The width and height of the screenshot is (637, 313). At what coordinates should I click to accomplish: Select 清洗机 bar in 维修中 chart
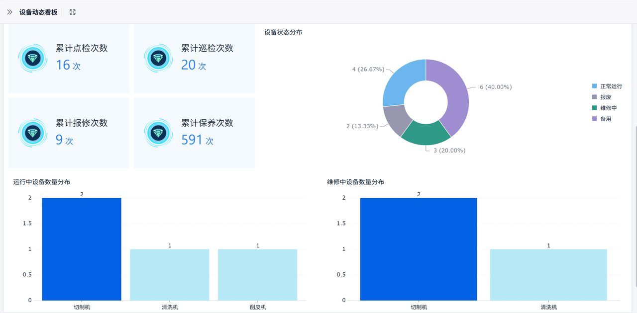point(548,275)
